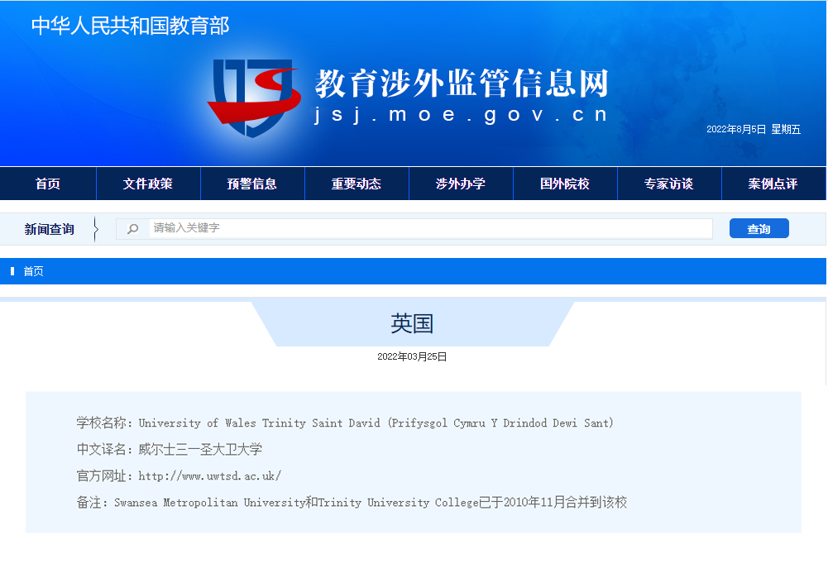The height and width of the screenshot is (573, 828).
Task: Click the date 2022年8月5日 星期五
Action: (x=754, y=129)
